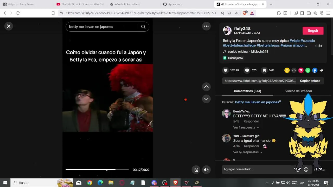
Task: Open comments via speech bubble icon
Action: pyautogui.click(x=247, y=70)
